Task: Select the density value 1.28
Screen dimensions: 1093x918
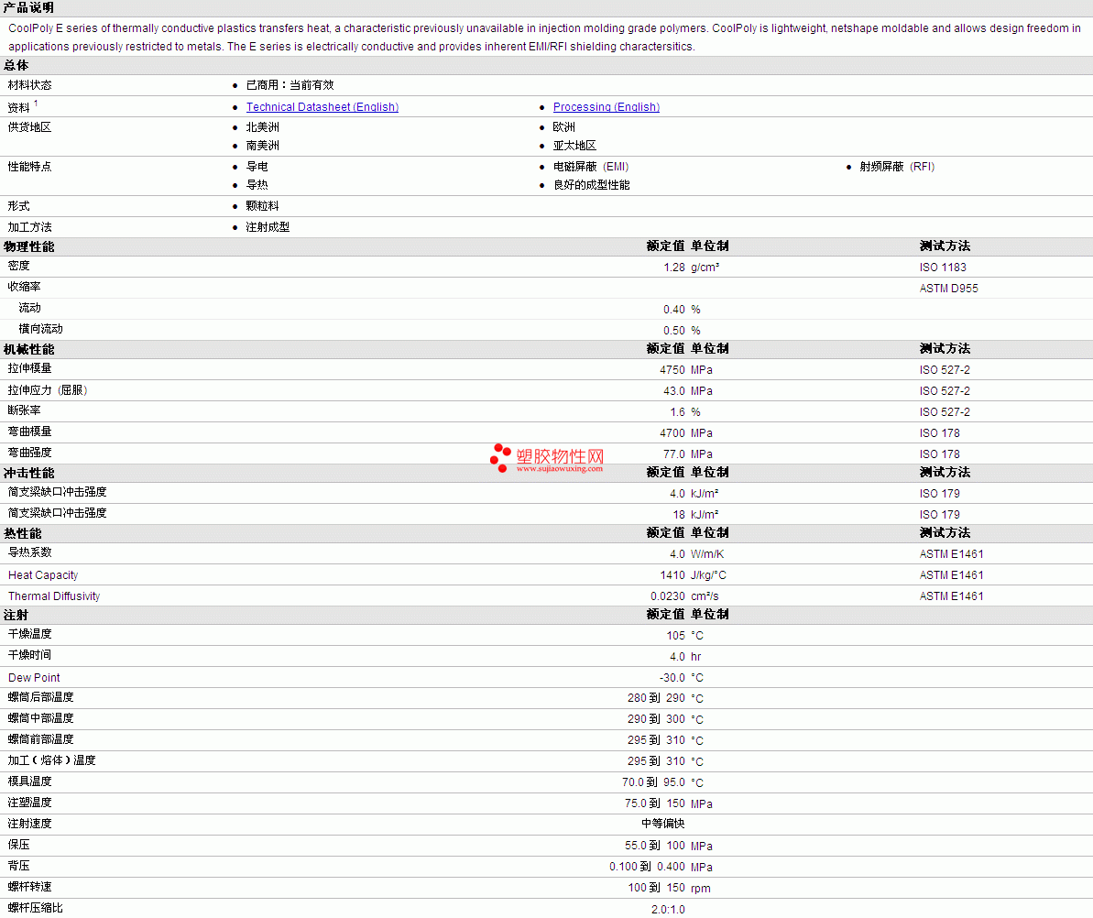Action: [674, 268]
